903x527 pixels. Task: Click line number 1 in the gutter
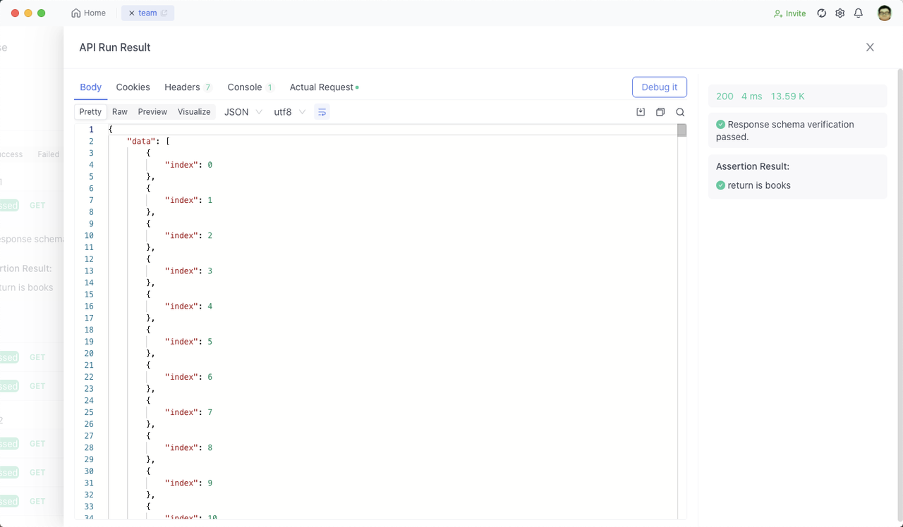(90, 130)
